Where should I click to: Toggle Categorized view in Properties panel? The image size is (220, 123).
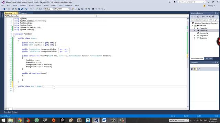[x=192, y=69]
